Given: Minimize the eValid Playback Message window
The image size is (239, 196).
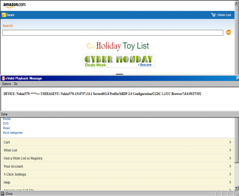Looking at the screenshot, I should coord(238,78).
